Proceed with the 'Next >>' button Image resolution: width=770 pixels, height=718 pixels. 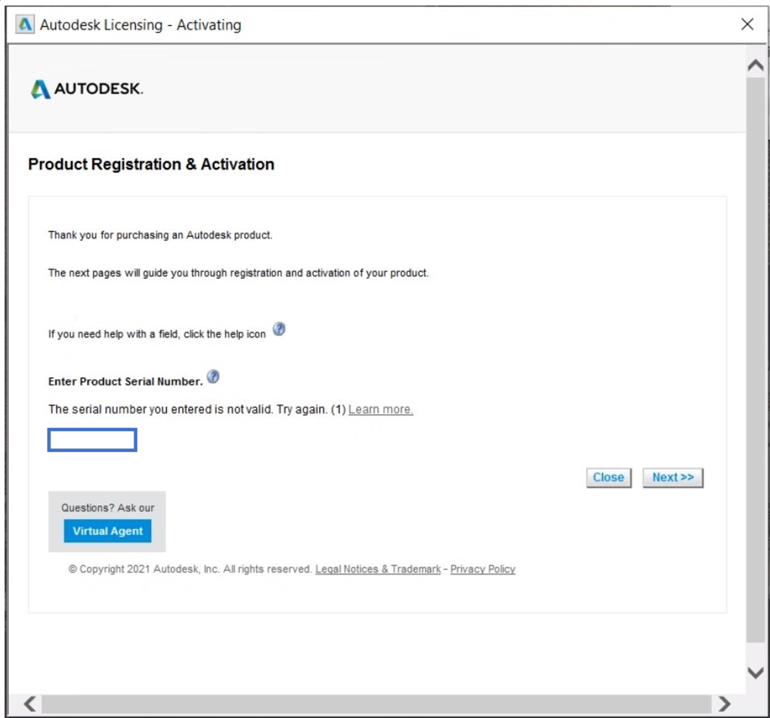(673, 478)
